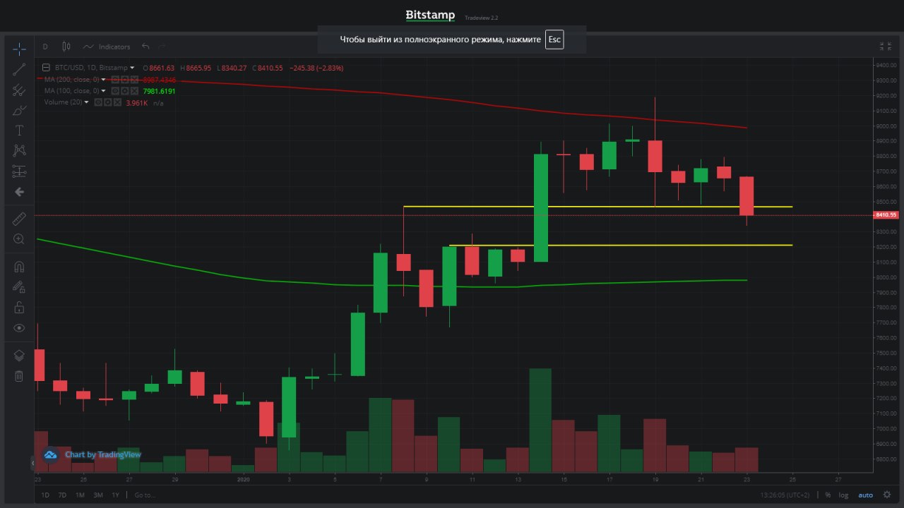
Task: Expand the MA (200, close, 0) dropdown
Action: pos(103,80)
